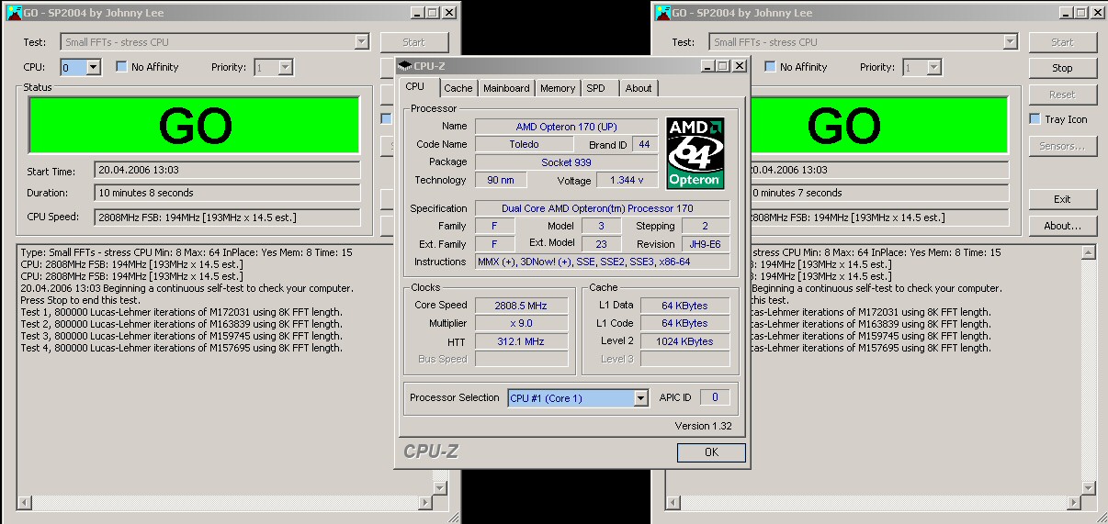The height and width of the screenshot is (524, 1108).
Task: Click the right SP2004 window title icon
Action: [661, 13]
